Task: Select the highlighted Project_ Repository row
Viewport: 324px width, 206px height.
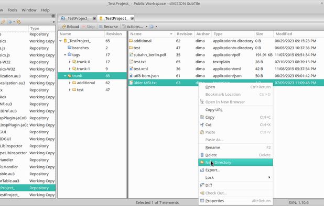Action: pyautogui.click(x=28, y=188)
